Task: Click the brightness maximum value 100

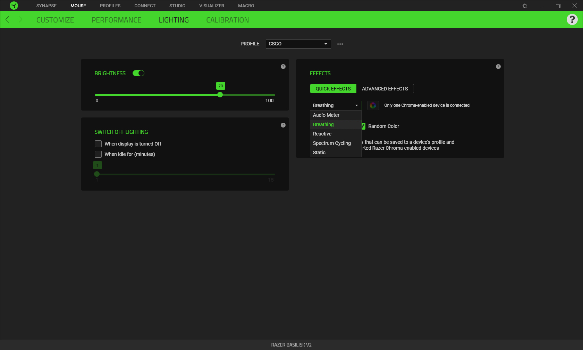Action: 270,100
